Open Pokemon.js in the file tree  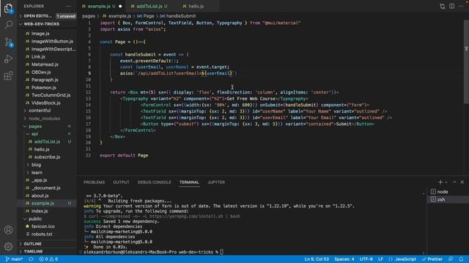pyautogui.click(x=47, y=88)
